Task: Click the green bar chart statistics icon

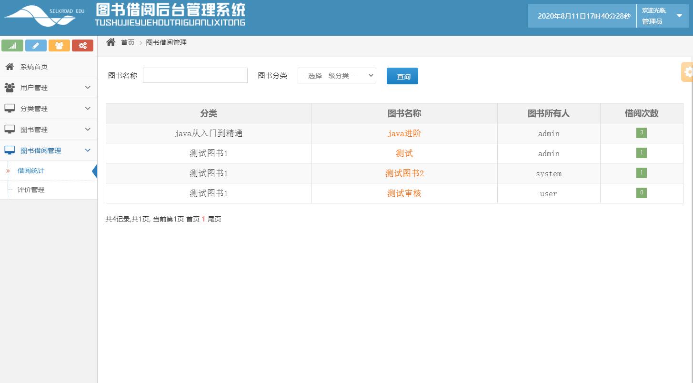Action: click(x=12, y=45)
